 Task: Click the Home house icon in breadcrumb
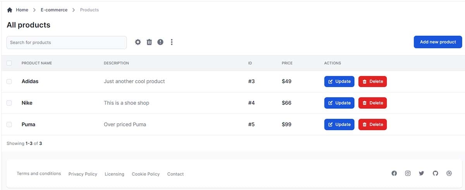[x=10, y=10]
